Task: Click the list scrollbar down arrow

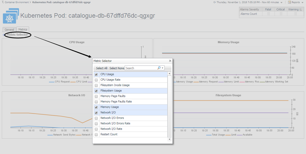Action: tap(169, 139)
